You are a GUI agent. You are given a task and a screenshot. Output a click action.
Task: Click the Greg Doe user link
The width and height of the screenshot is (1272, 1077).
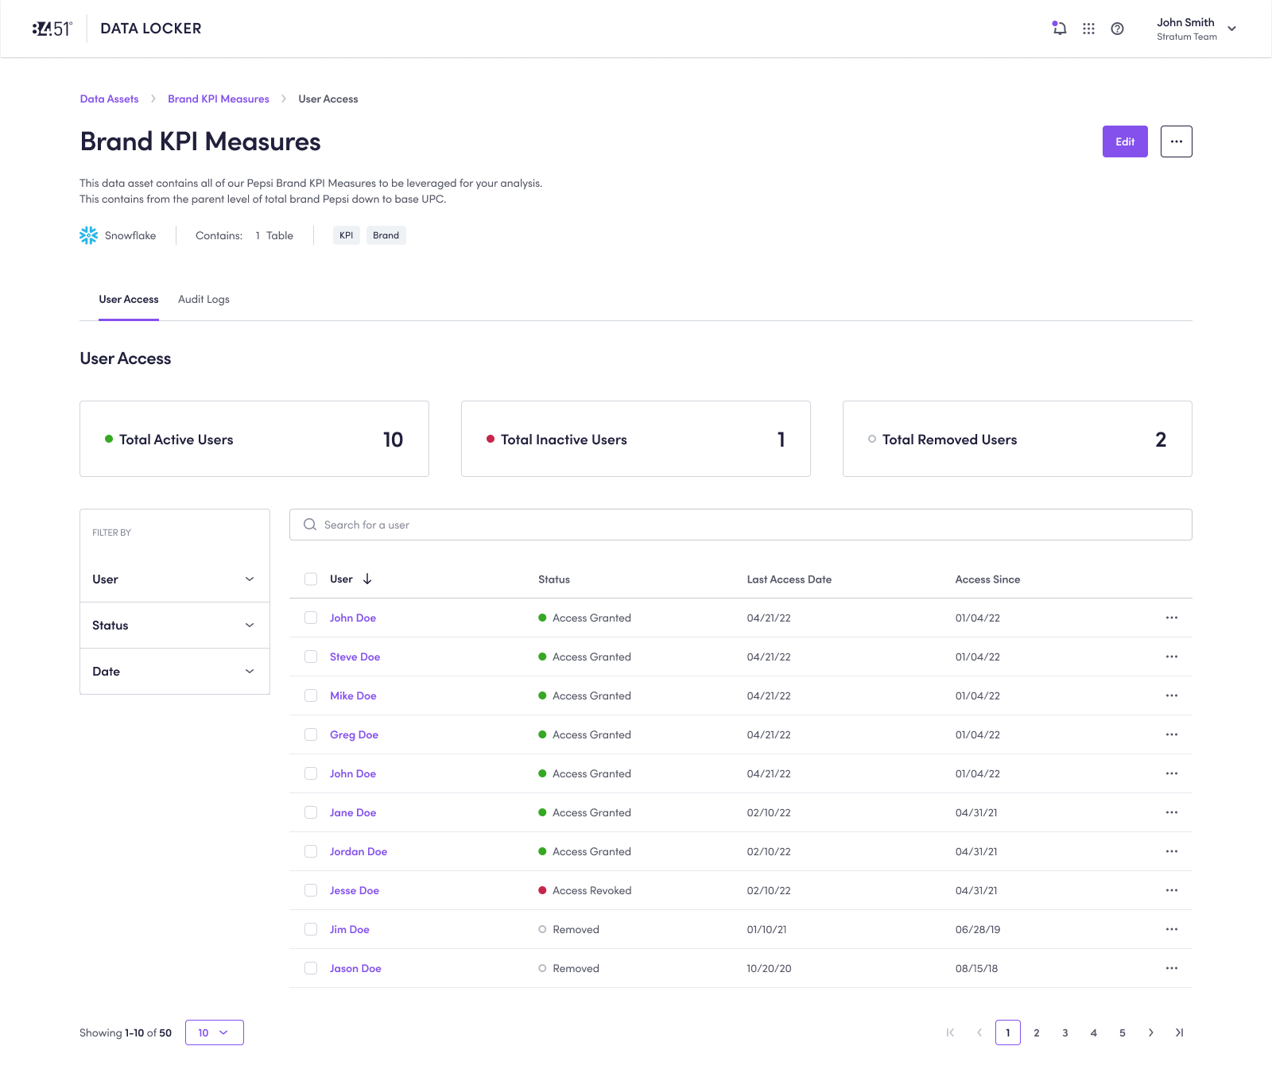[x=354, y=734]
